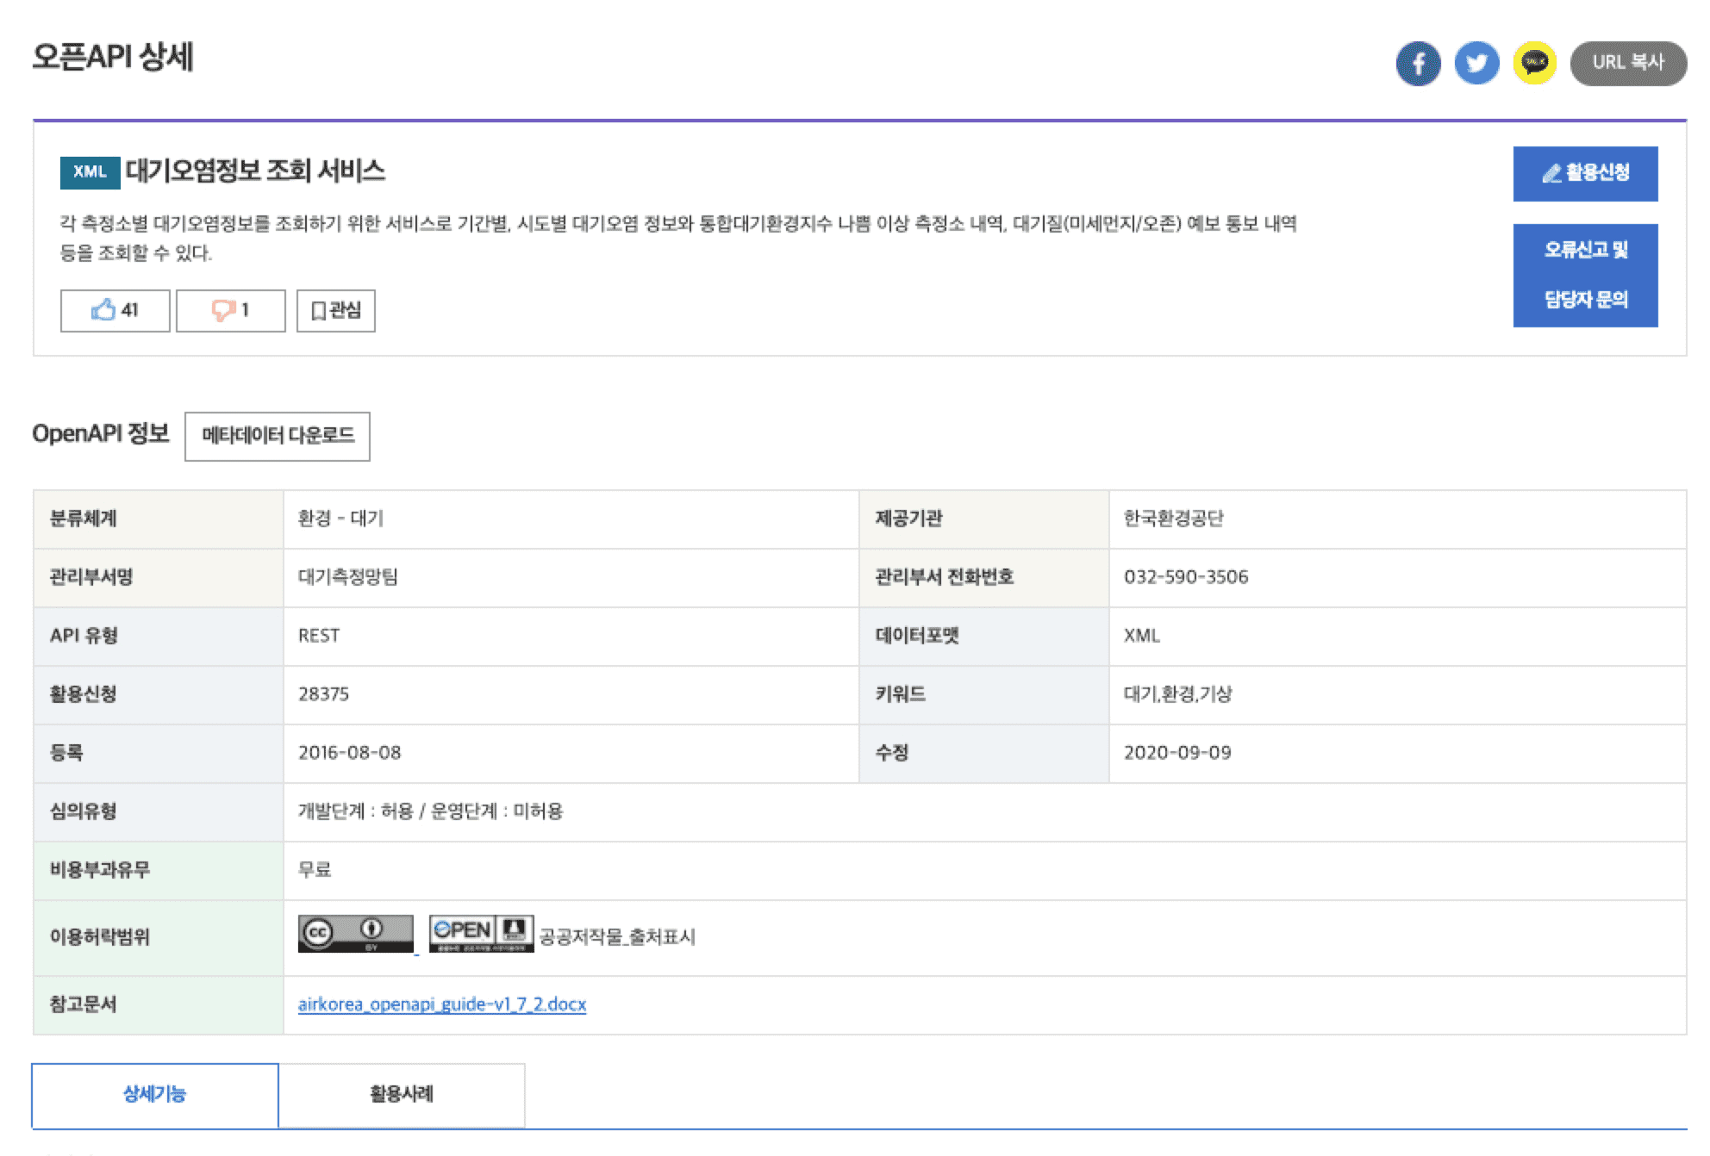This screenshot has height=1156, width=1710.
Task: Click the OPEN 공공누리 license badge
Action: click(x=481, y=934)
